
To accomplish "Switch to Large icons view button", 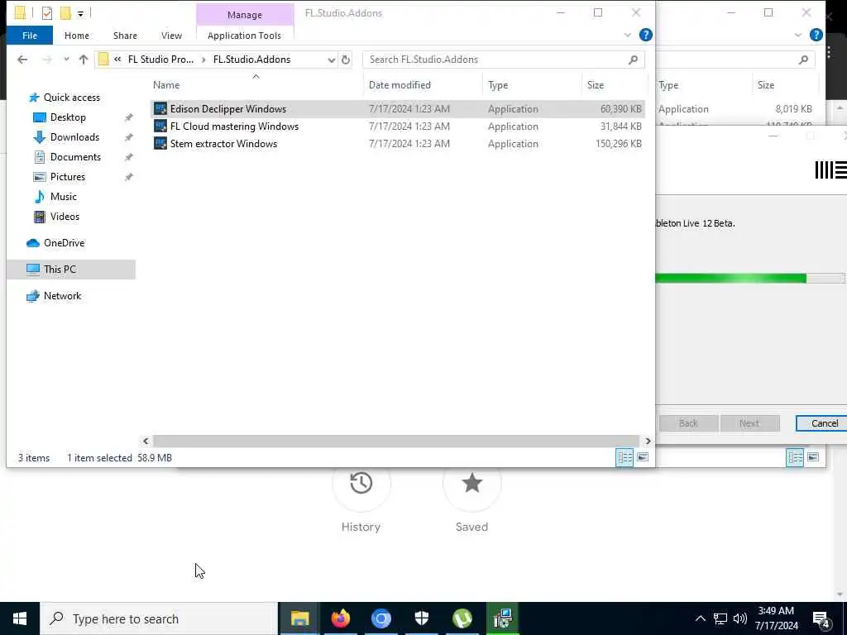I will tap(642, 457).
